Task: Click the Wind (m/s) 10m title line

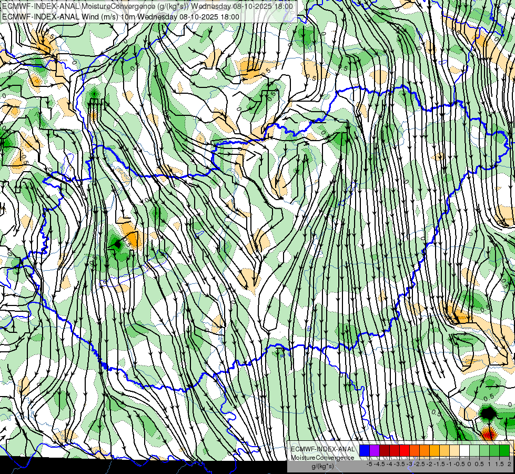Action: 120,17
